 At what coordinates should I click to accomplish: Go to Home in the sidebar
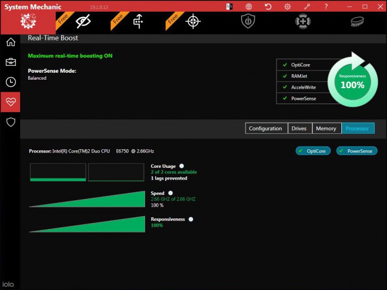click(11, 42)
